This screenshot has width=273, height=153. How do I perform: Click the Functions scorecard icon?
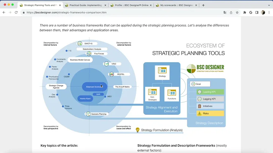(x=172, y=92)
